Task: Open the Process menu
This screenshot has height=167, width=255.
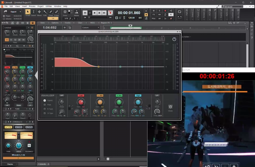Action: pos(32,6)
